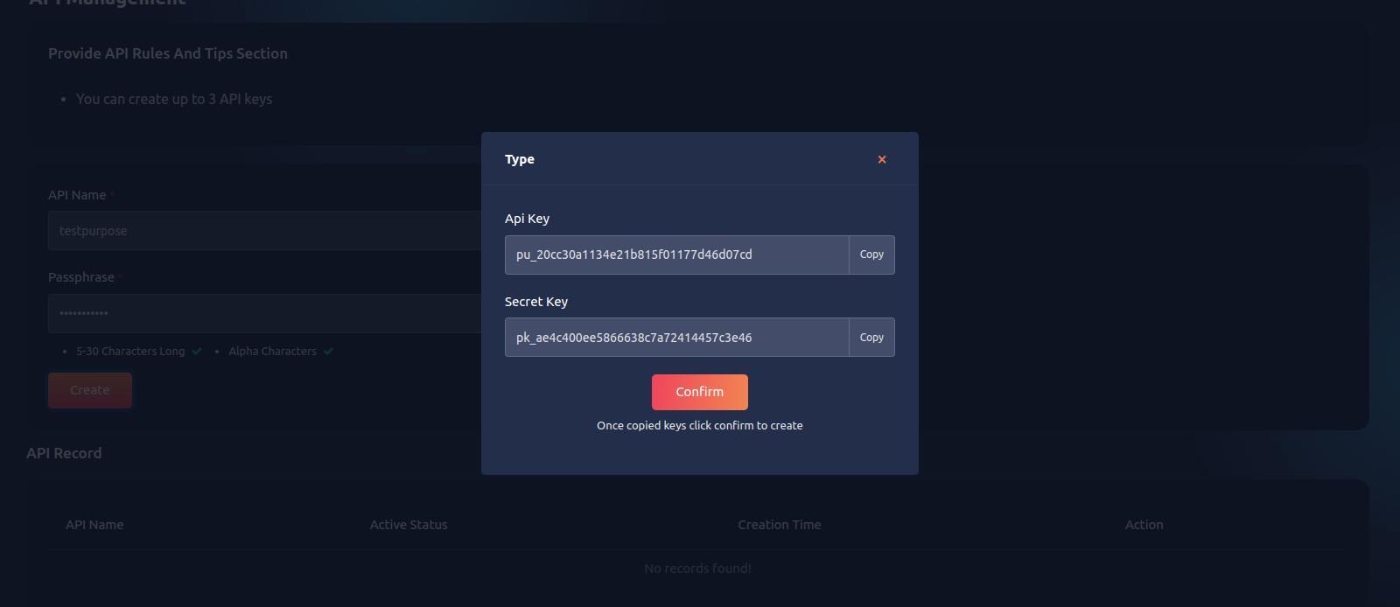Click checkmark beside 5-30 Characters Long
Viewport: 1400px width, 607px height.
click(x=197, y=352)
